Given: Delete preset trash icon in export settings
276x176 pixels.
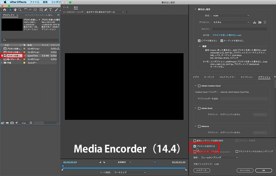Looking at the screenshot, I should pyautogui.click(x=265, y=22).
